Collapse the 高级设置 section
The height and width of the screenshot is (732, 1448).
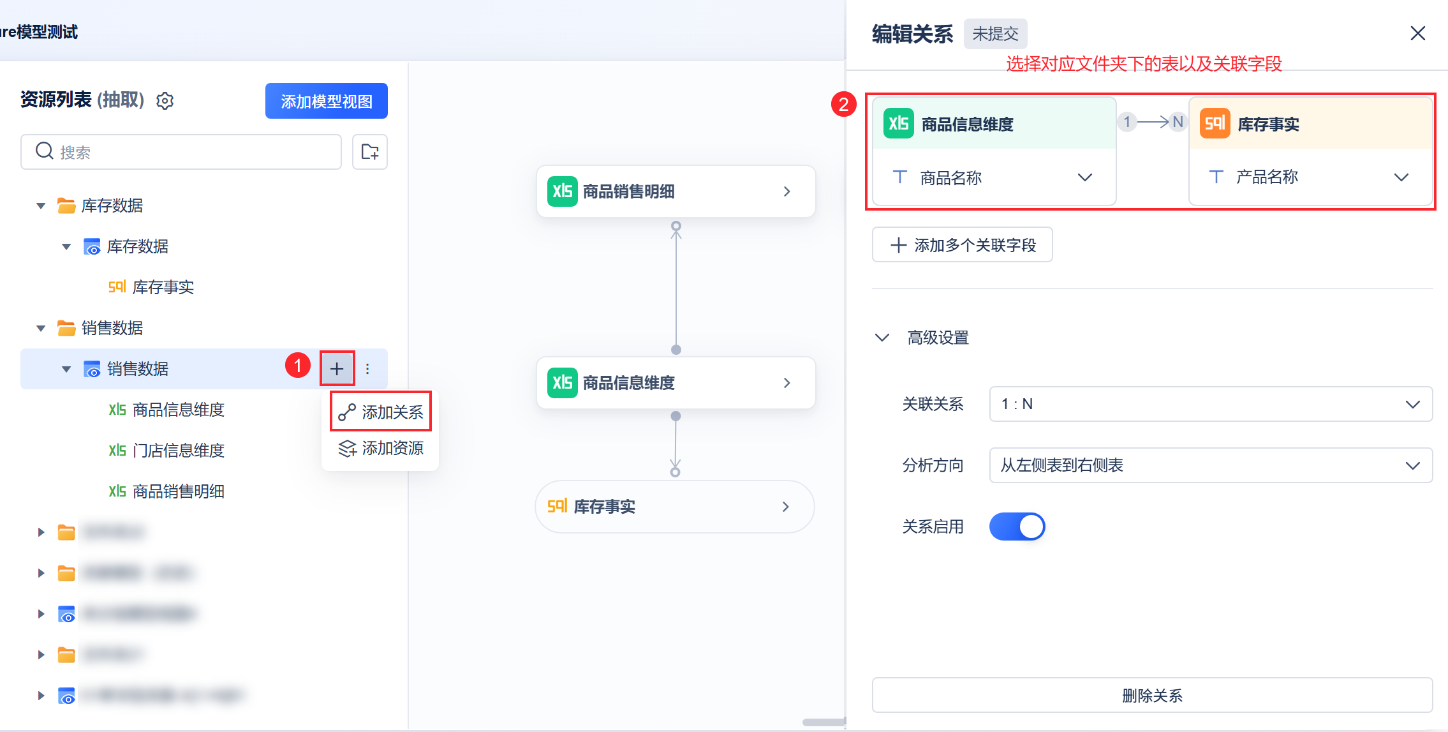882,338
